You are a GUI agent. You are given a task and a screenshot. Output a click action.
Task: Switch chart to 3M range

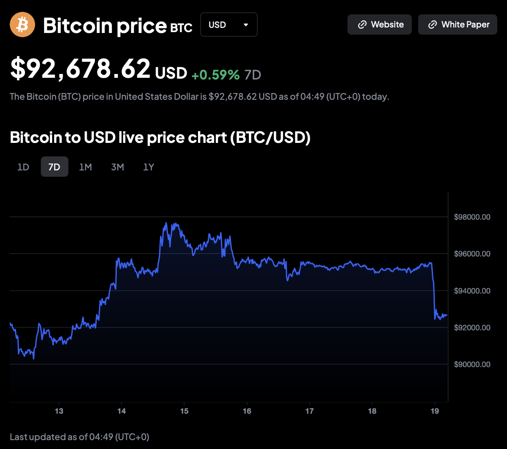(x=117, y=167)
